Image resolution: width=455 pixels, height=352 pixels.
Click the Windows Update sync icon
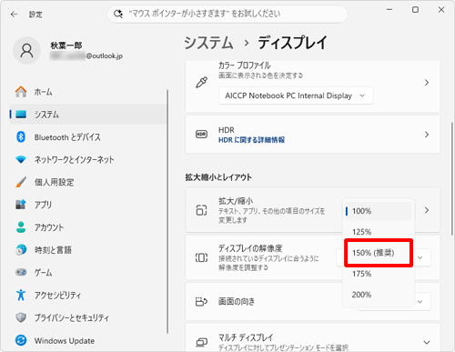coord(21,340)
